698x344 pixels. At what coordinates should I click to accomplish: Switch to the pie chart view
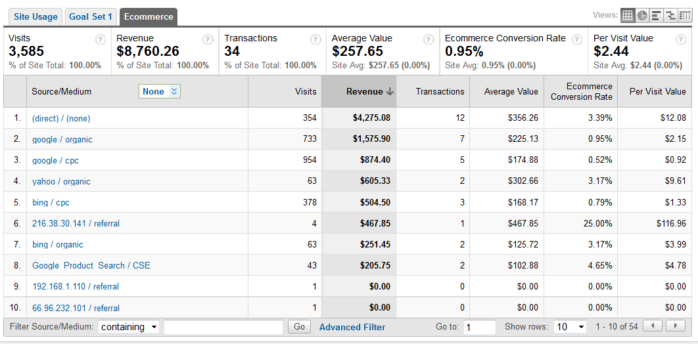641,15
